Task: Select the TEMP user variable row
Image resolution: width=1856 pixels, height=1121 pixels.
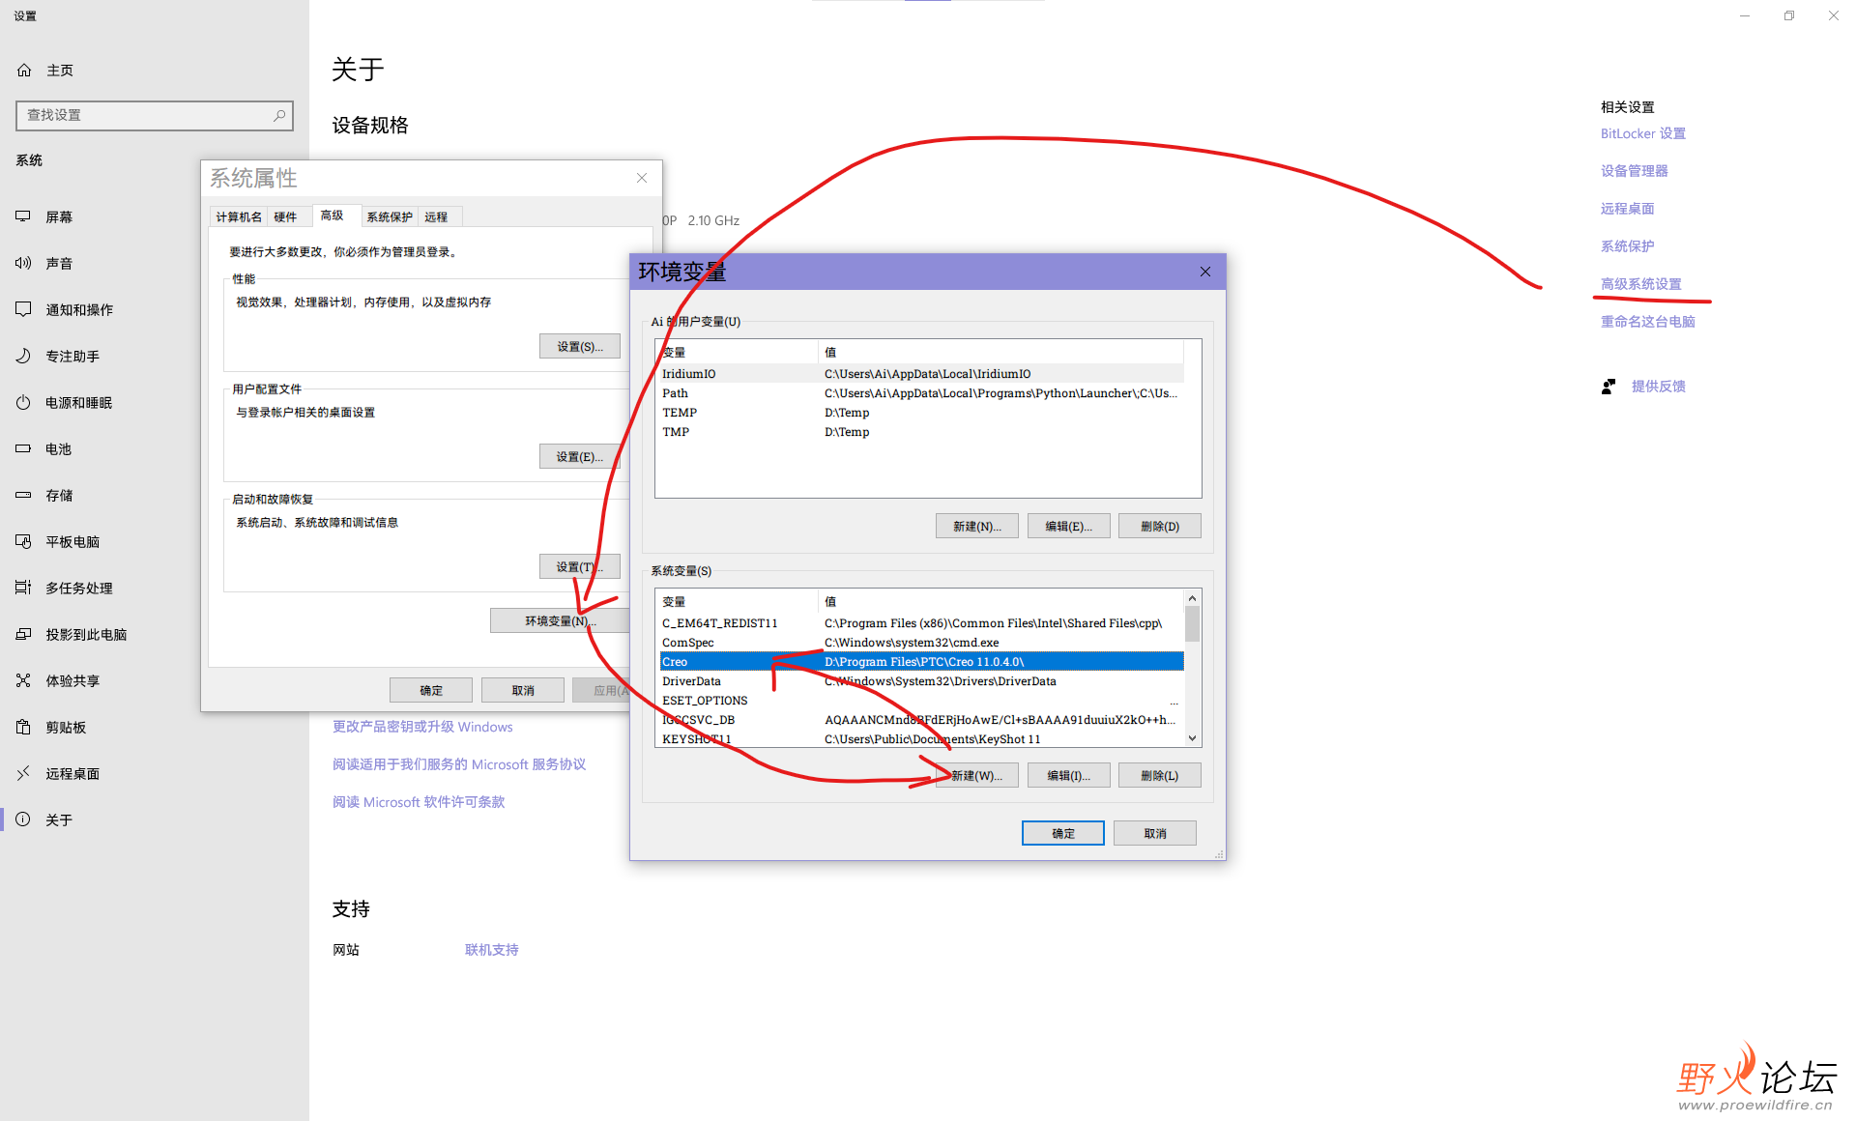Action: click(921, 412)
